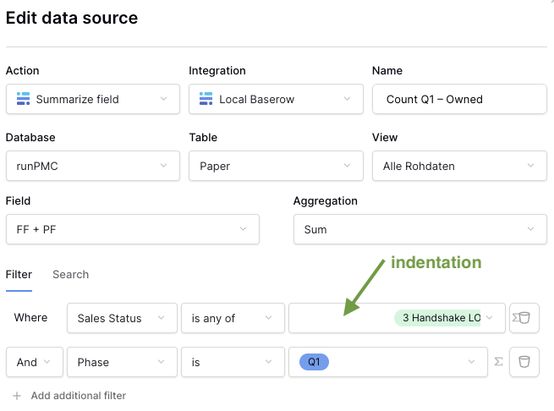Click Add additional filter
The image size is (554, 411).
tap(78, 396)
